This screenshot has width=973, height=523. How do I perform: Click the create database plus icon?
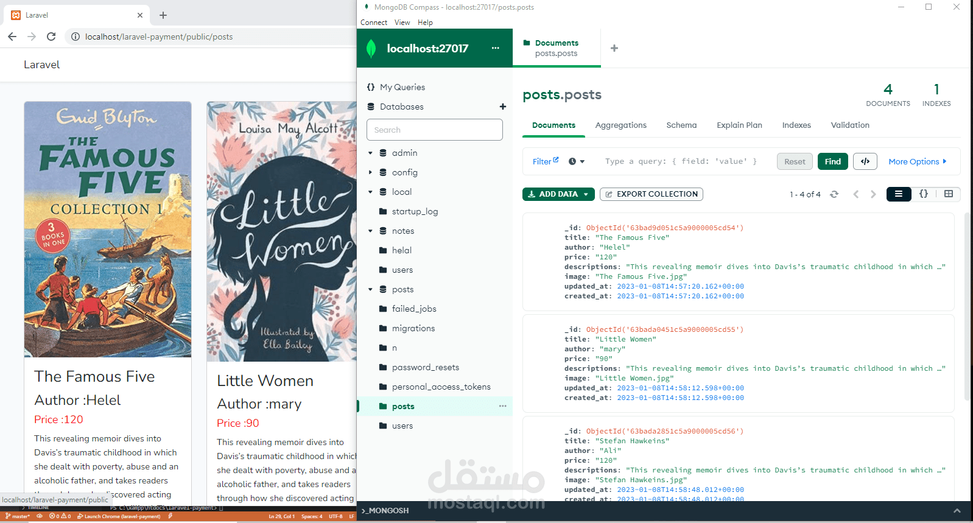pos(503,107)
